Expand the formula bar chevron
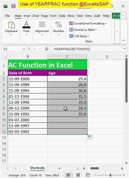The height and width of the screenshot is (178, 129). point(125,49)
